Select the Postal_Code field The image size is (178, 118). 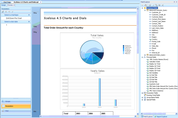click(156, 42)
